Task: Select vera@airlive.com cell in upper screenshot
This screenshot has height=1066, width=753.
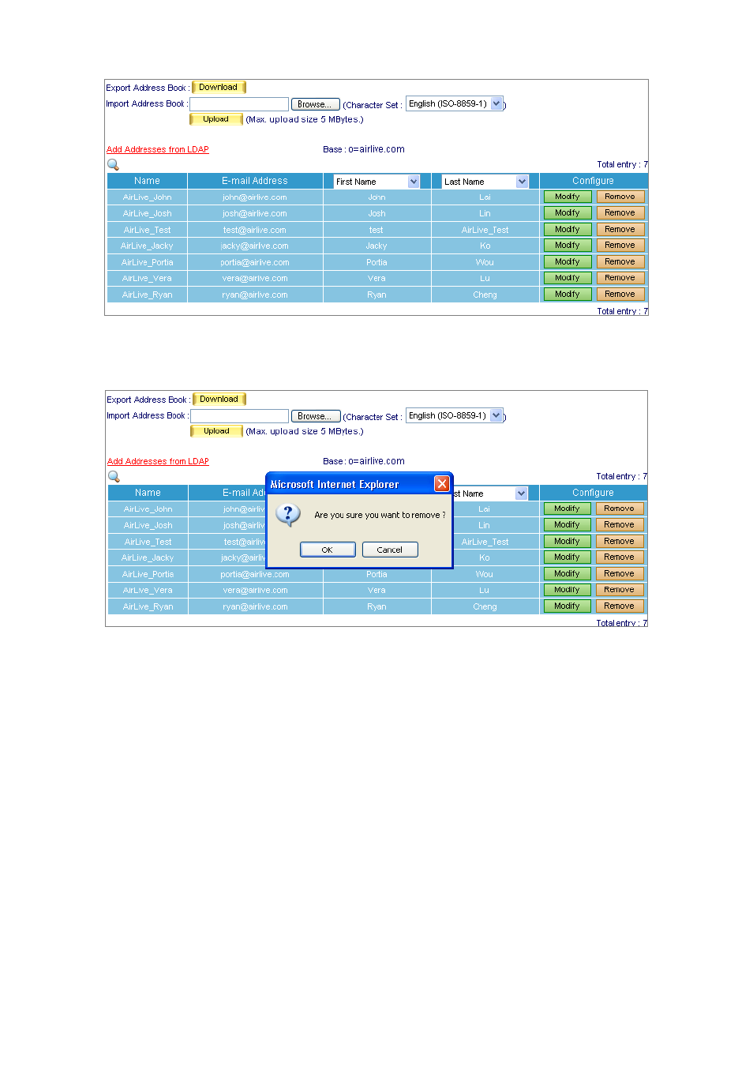Action: click(255, 278)
